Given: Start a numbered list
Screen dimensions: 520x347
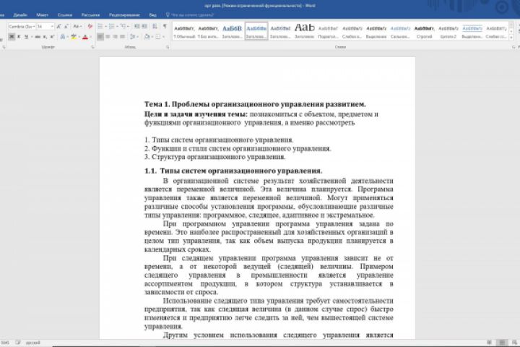Looking at the screenshot, I should coord(113,26).
